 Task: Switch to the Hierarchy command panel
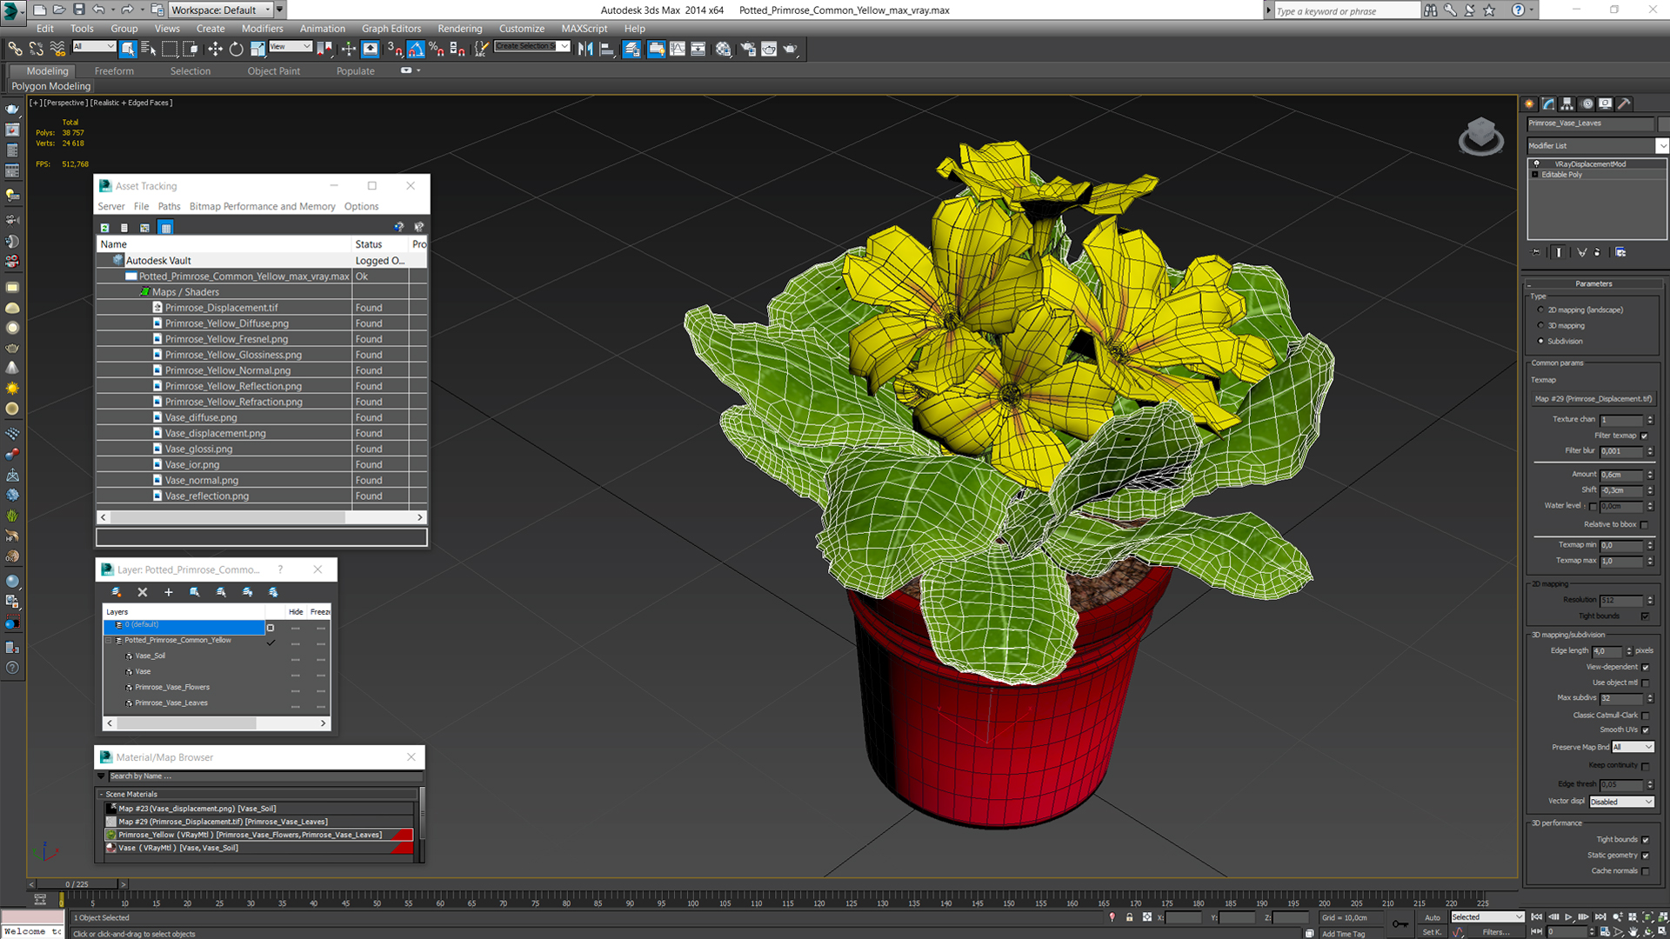pyautogui.click(x=1567, y=103)
